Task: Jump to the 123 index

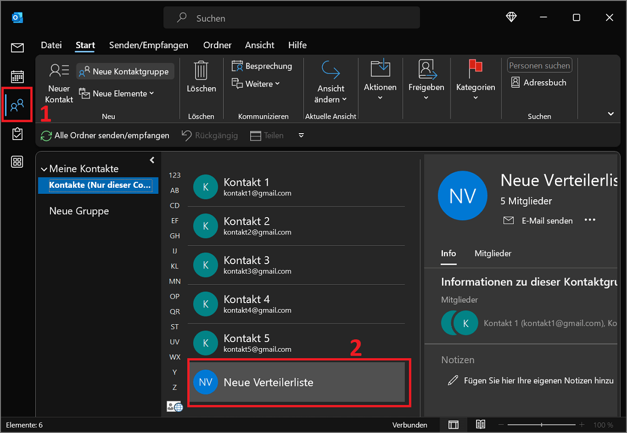Action: (175, 175)
